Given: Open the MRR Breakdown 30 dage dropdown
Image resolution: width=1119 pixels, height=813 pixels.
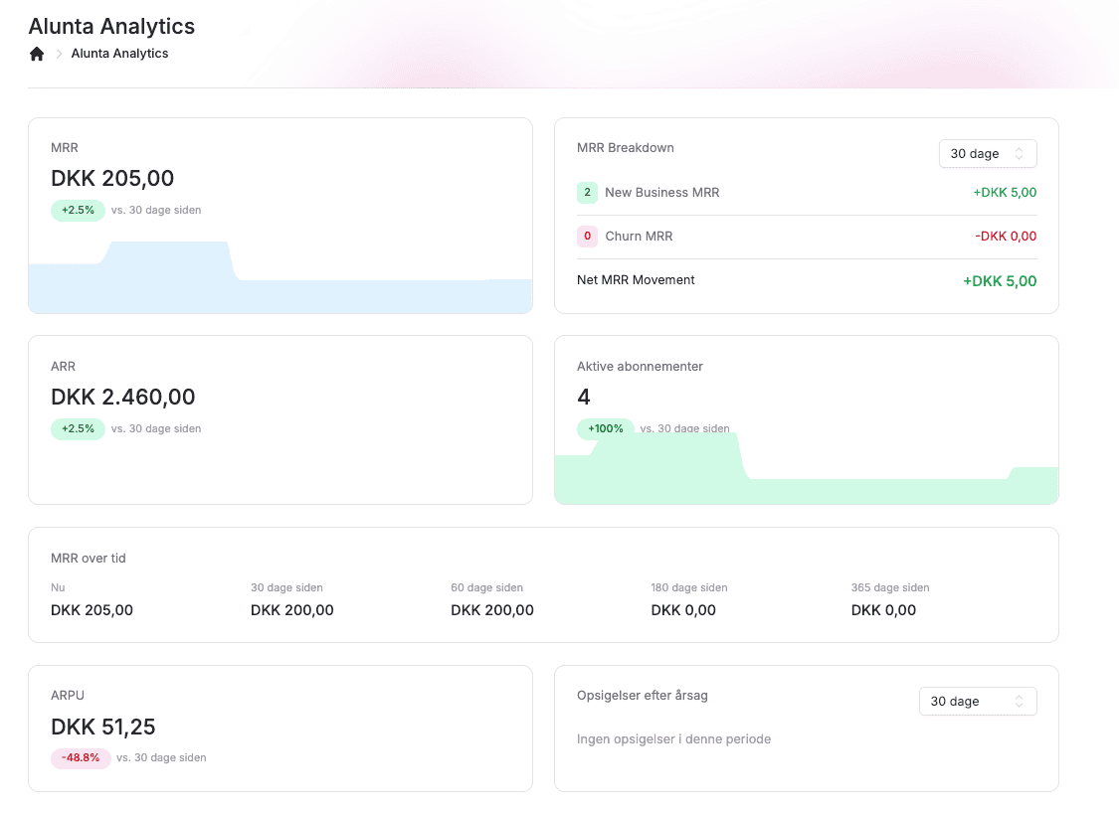Looking at the screenshot, I should [x=987, y=154].
